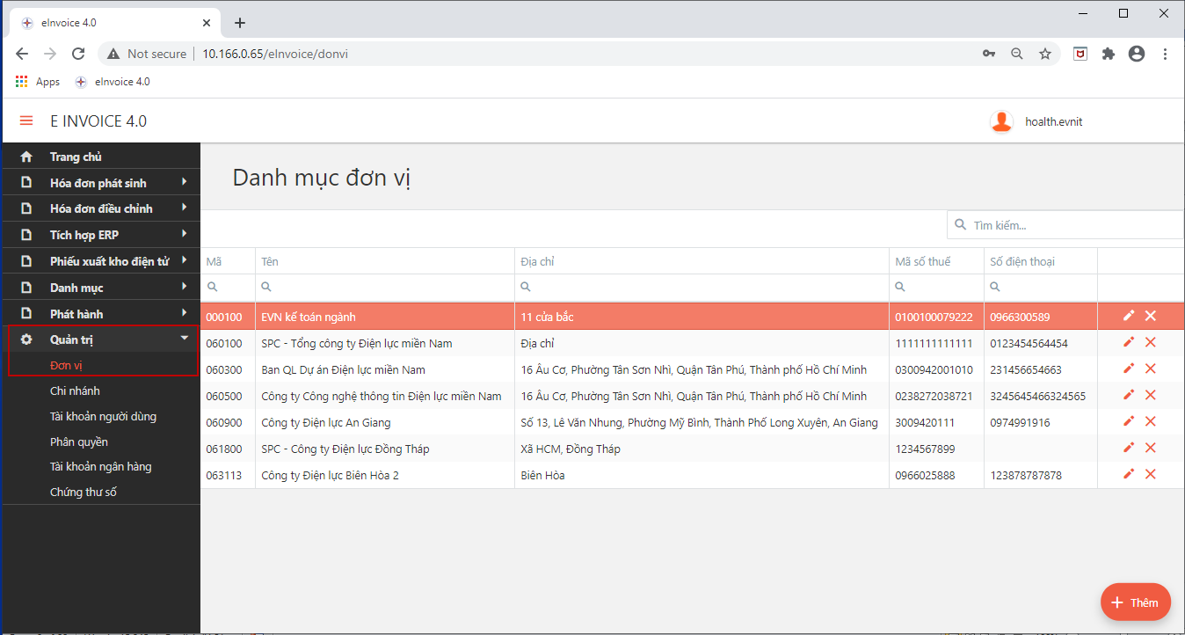Expand the Phát hành sidebar menu

[x=102, y=314]
